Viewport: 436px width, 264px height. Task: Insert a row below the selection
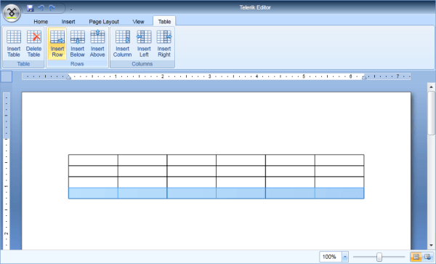point(77,44)
